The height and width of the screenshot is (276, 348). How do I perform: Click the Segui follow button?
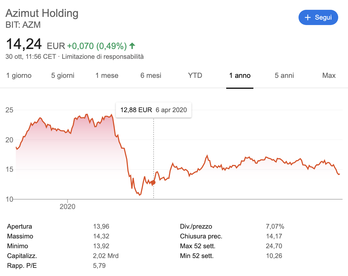318,17
